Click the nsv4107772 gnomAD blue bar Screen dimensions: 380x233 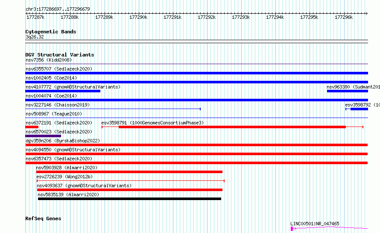coord(63,91)
